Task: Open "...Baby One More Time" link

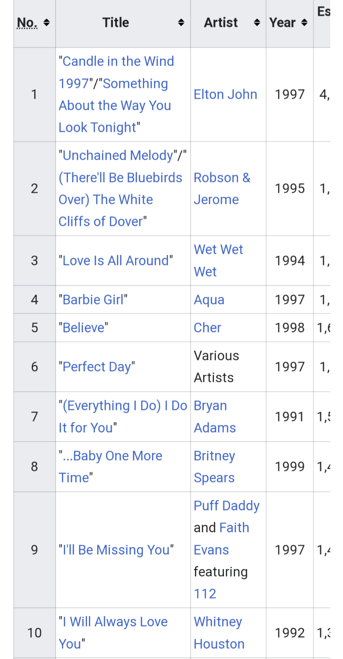Action: (x=110, y=467)
